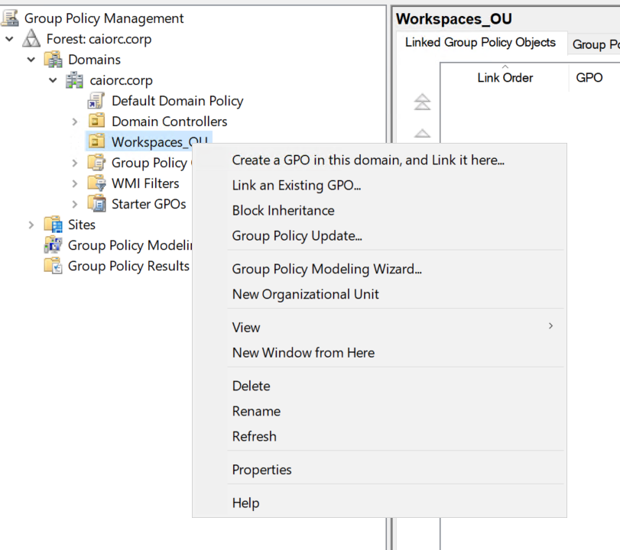Click the Workspaces_OU folder icon
The height and width of the screenshot is (550, 620).
[x=96, y=141]
